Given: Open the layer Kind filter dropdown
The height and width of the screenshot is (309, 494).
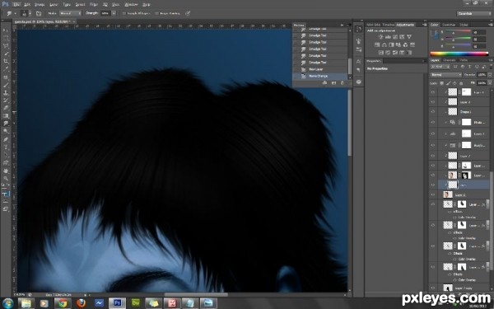Looking at the screenshot, I should click(x=440, y=67).
